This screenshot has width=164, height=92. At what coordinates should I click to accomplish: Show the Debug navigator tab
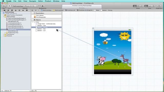[x=19, y=10]
